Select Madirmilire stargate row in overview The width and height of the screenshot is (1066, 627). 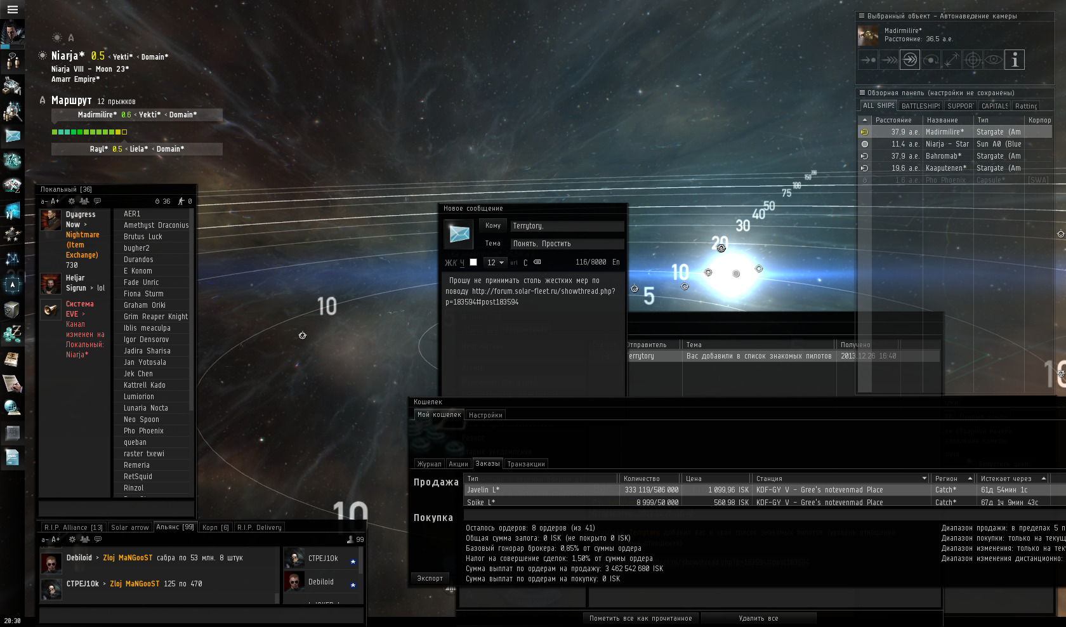pos(954,132)
